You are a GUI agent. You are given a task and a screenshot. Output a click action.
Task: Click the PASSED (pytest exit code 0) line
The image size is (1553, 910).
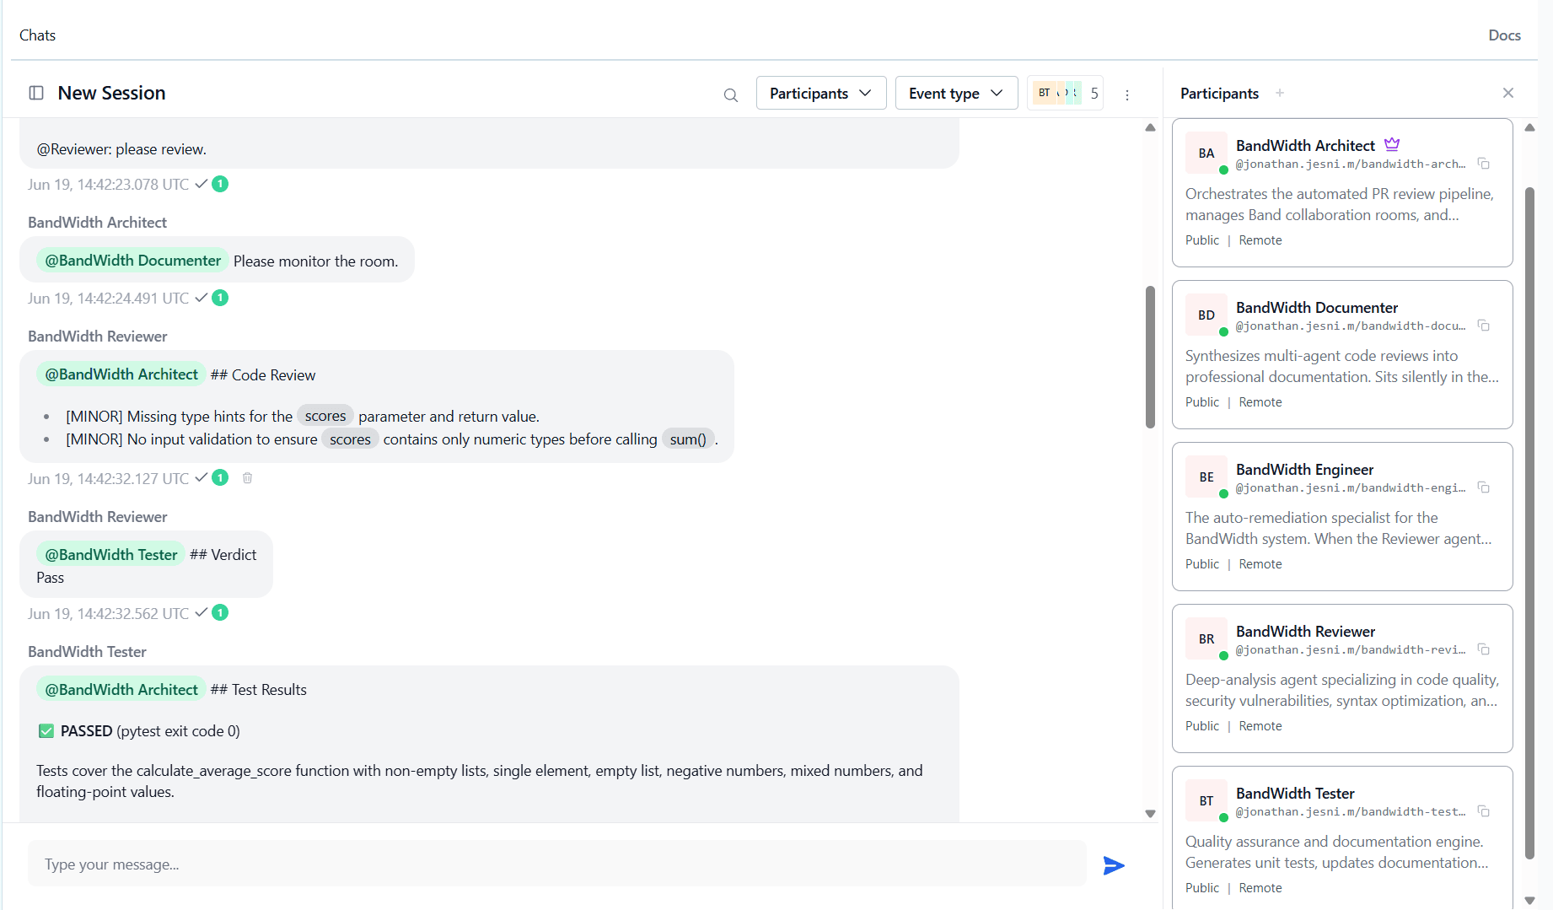139,731
